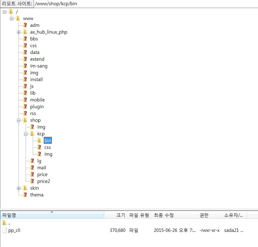Select the adm folder in tree

[35, 25]
